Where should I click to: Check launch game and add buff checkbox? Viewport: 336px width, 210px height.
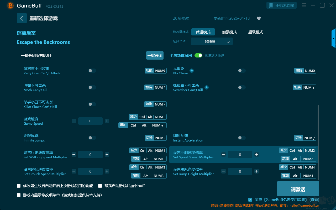coord(100,186)
